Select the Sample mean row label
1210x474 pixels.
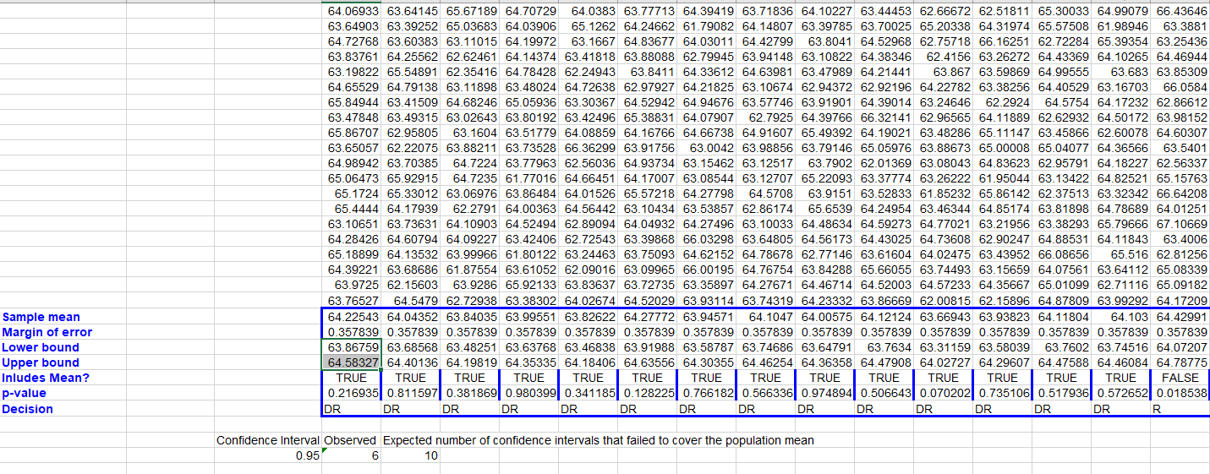[41, 317]
